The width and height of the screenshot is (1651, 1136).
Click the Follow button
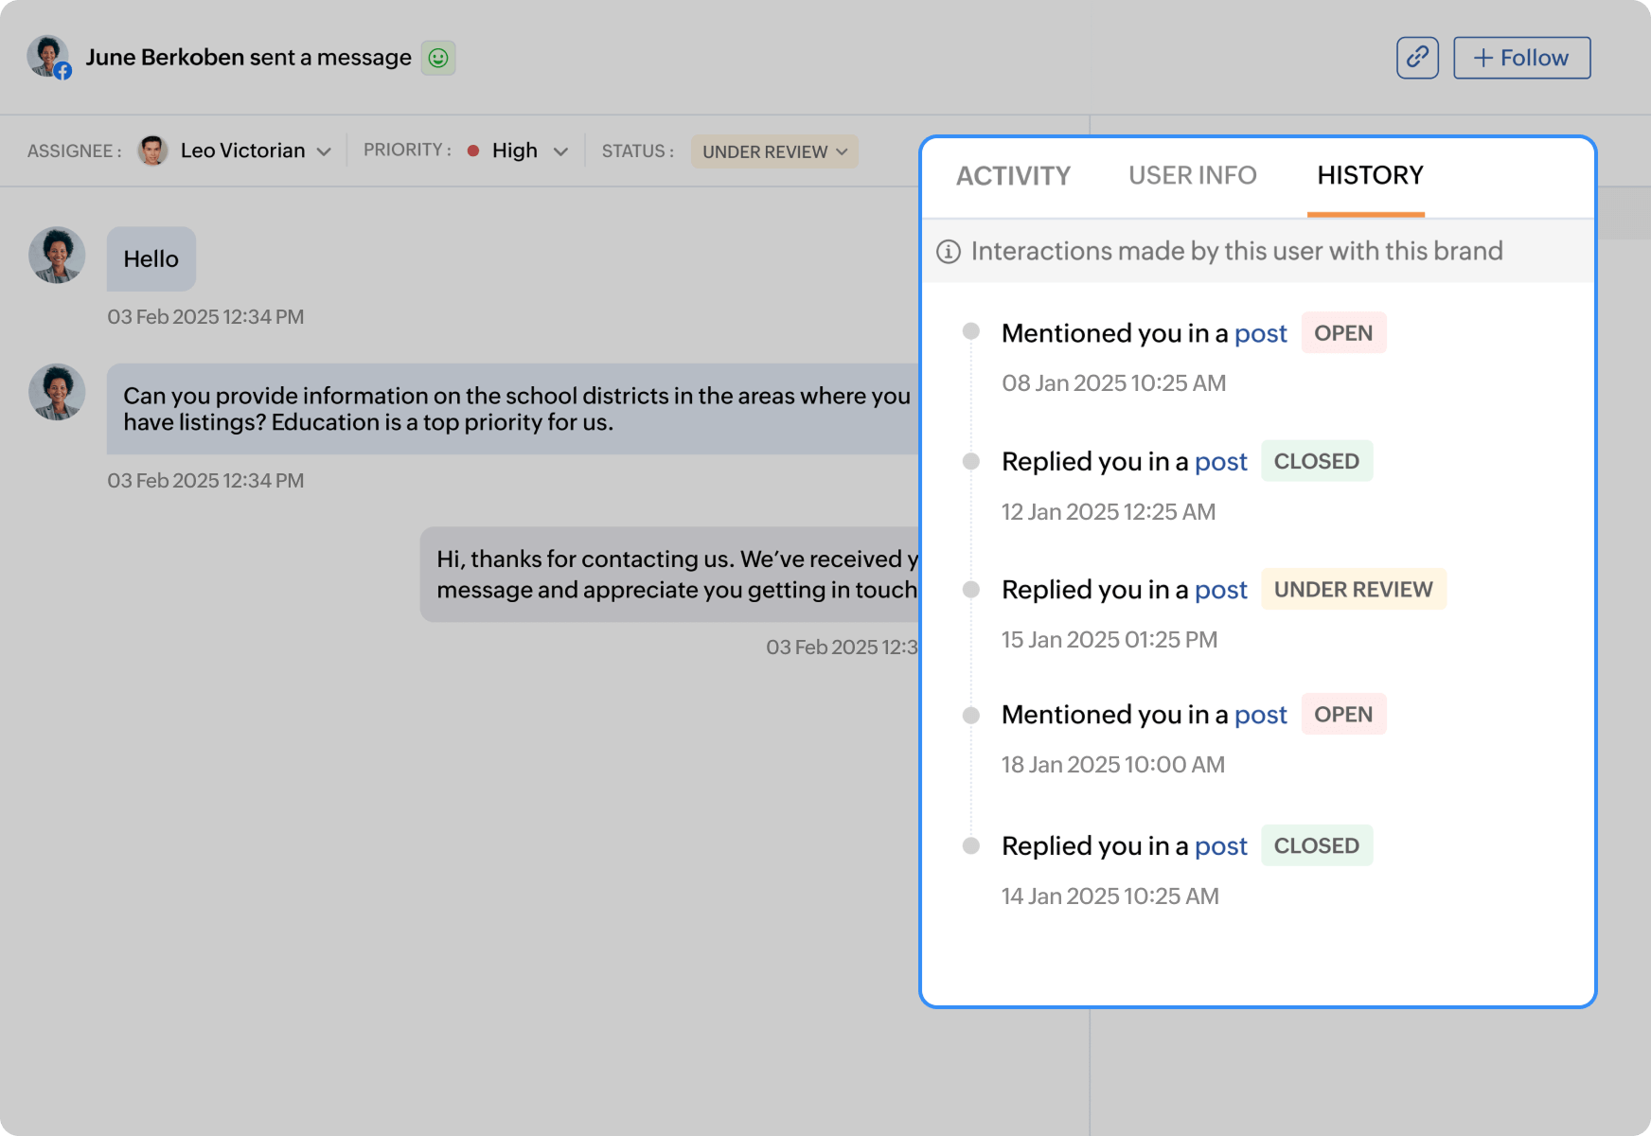tap(1521, 57)
